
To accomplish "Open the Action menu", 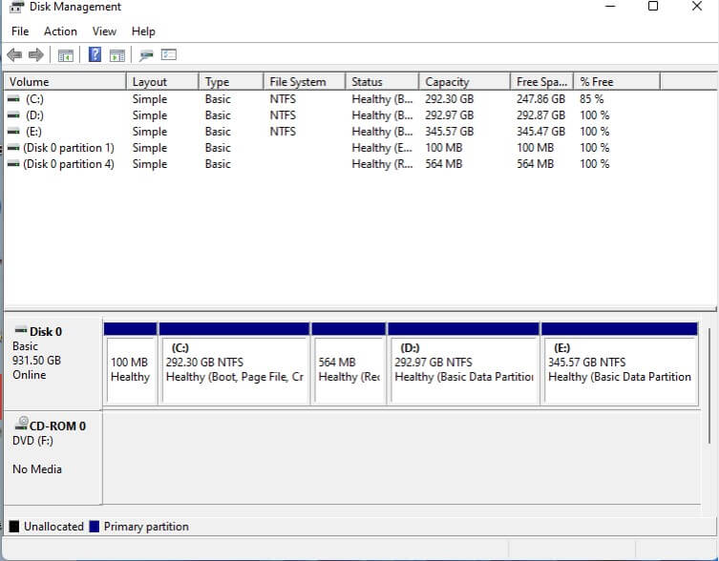I will (60, 31).
